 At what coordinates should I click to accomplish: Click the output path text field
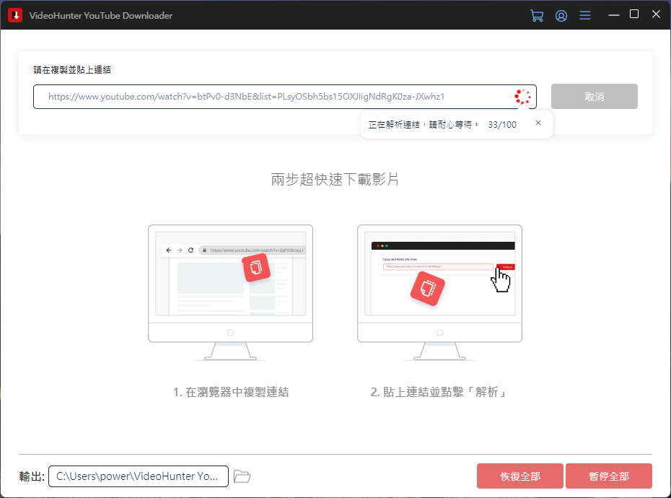[x=138, y=476]
